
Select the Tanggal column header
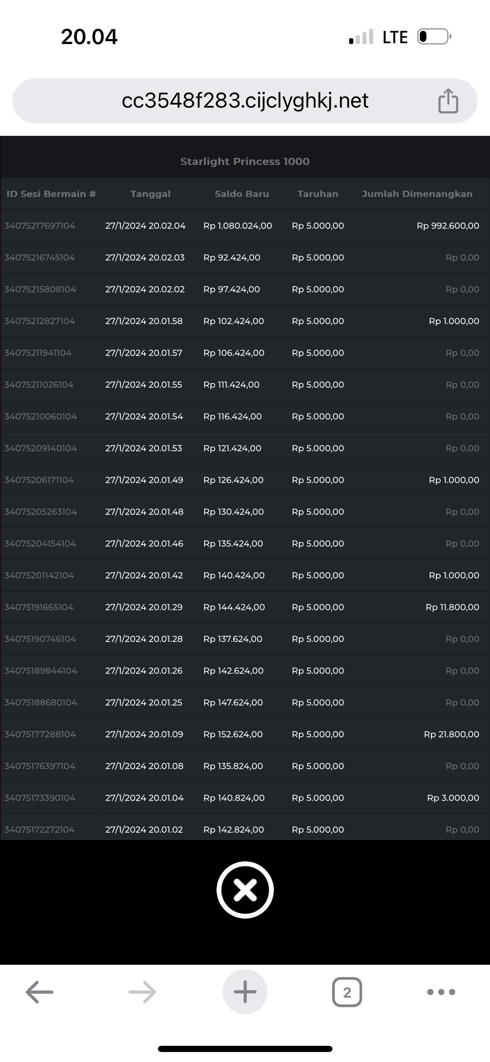[x=150, y=194]
